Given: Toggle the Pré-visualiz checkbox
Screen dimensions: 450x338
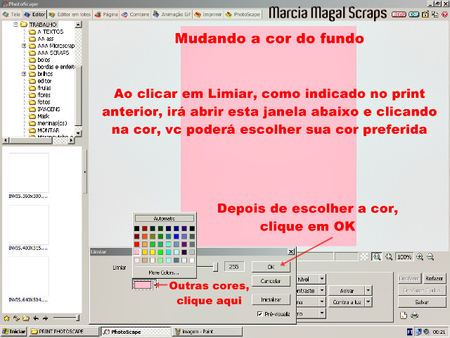Looking at the screenshot, I should (259, 314).
